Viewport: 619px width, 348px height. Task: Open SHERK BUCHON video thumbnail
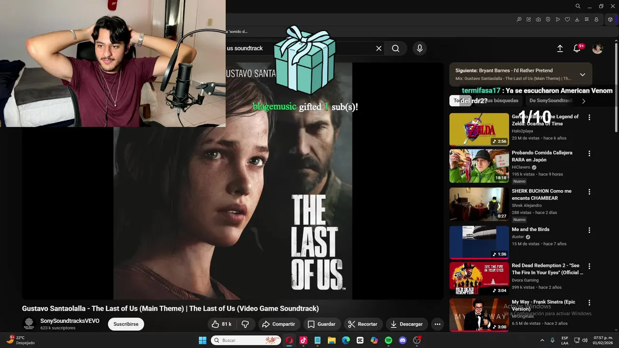tap(479, 204)
